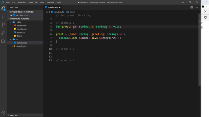Click the src breadcrumb
The height and width of the screenshot is (117, 209).
click(47, 12)
